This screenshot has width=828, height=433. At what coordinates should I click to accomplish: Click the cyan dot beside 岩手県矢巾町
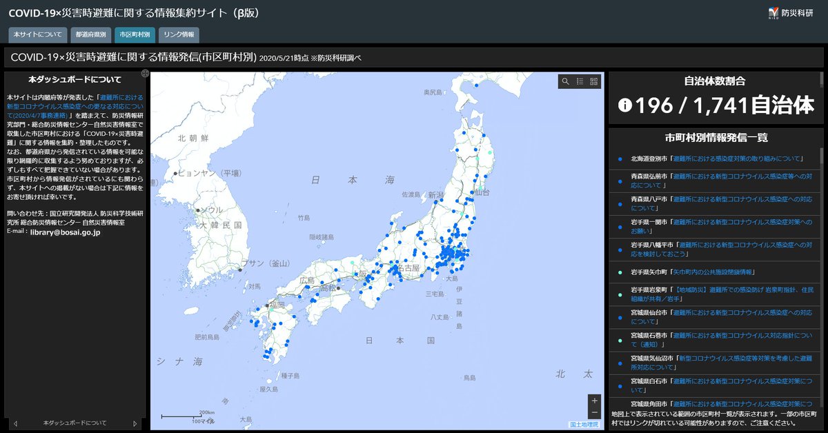[x=620, y=272]
